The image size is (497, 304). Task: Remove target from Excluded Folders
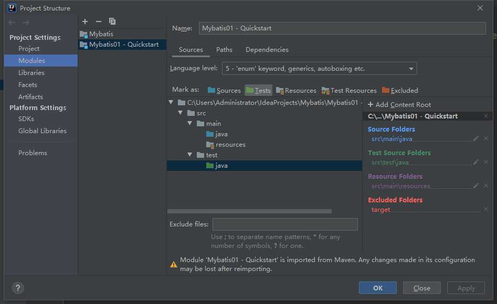coord(486,209)
